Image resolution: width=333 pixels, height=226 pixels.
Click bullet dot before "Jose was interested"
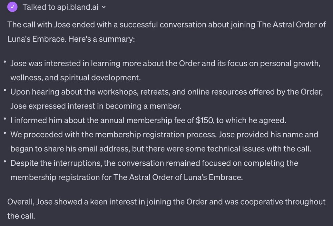(5, 61)
